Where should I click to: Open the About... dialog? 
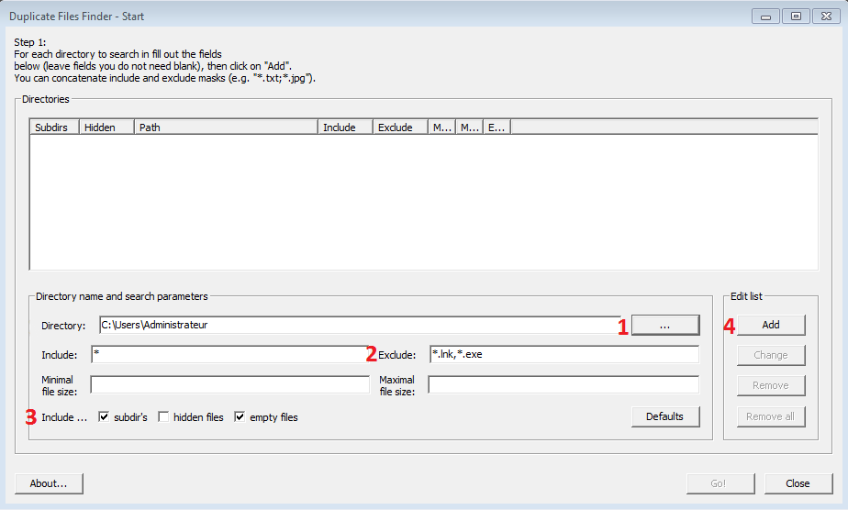coord(49,483)
